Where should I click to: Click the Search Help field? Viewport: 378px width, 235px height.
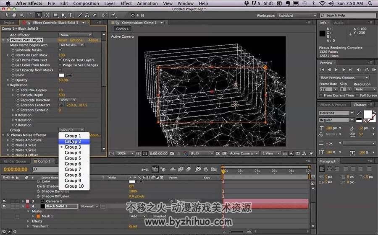348,15
